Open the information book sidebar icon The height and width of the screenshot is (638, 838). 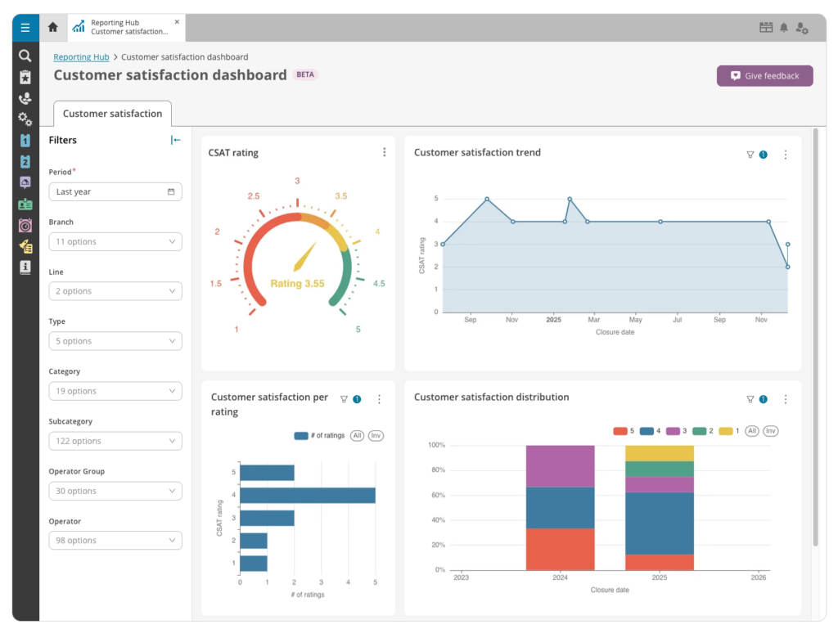pos(25,267)
